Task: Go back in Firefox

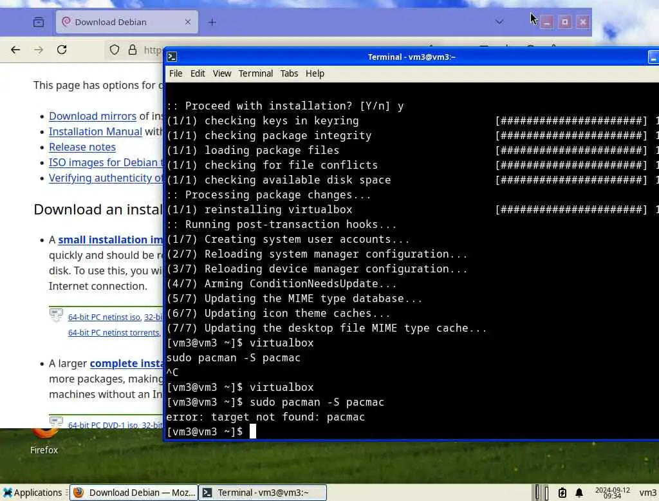Action: (x=15, y=50)
